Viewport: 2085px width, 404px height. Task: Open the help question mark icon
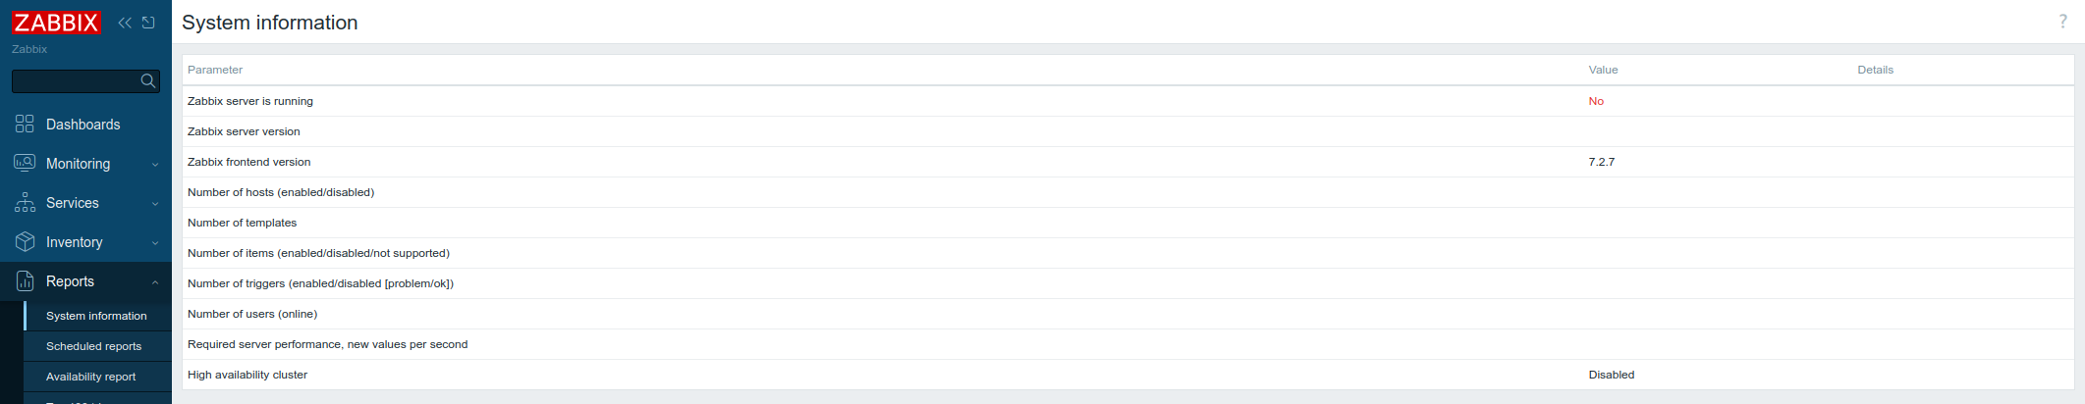(x=2062, y=22)
